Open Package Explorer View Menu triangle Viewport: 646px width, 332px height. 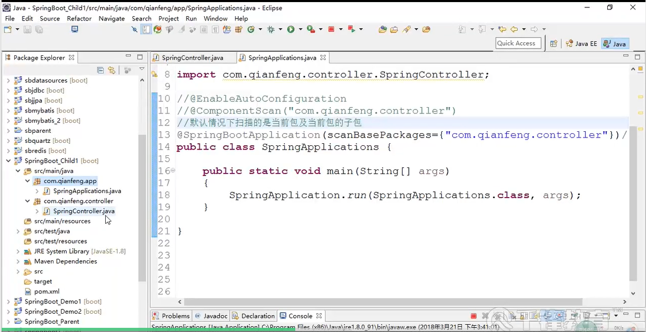click(x=142, y=70)
